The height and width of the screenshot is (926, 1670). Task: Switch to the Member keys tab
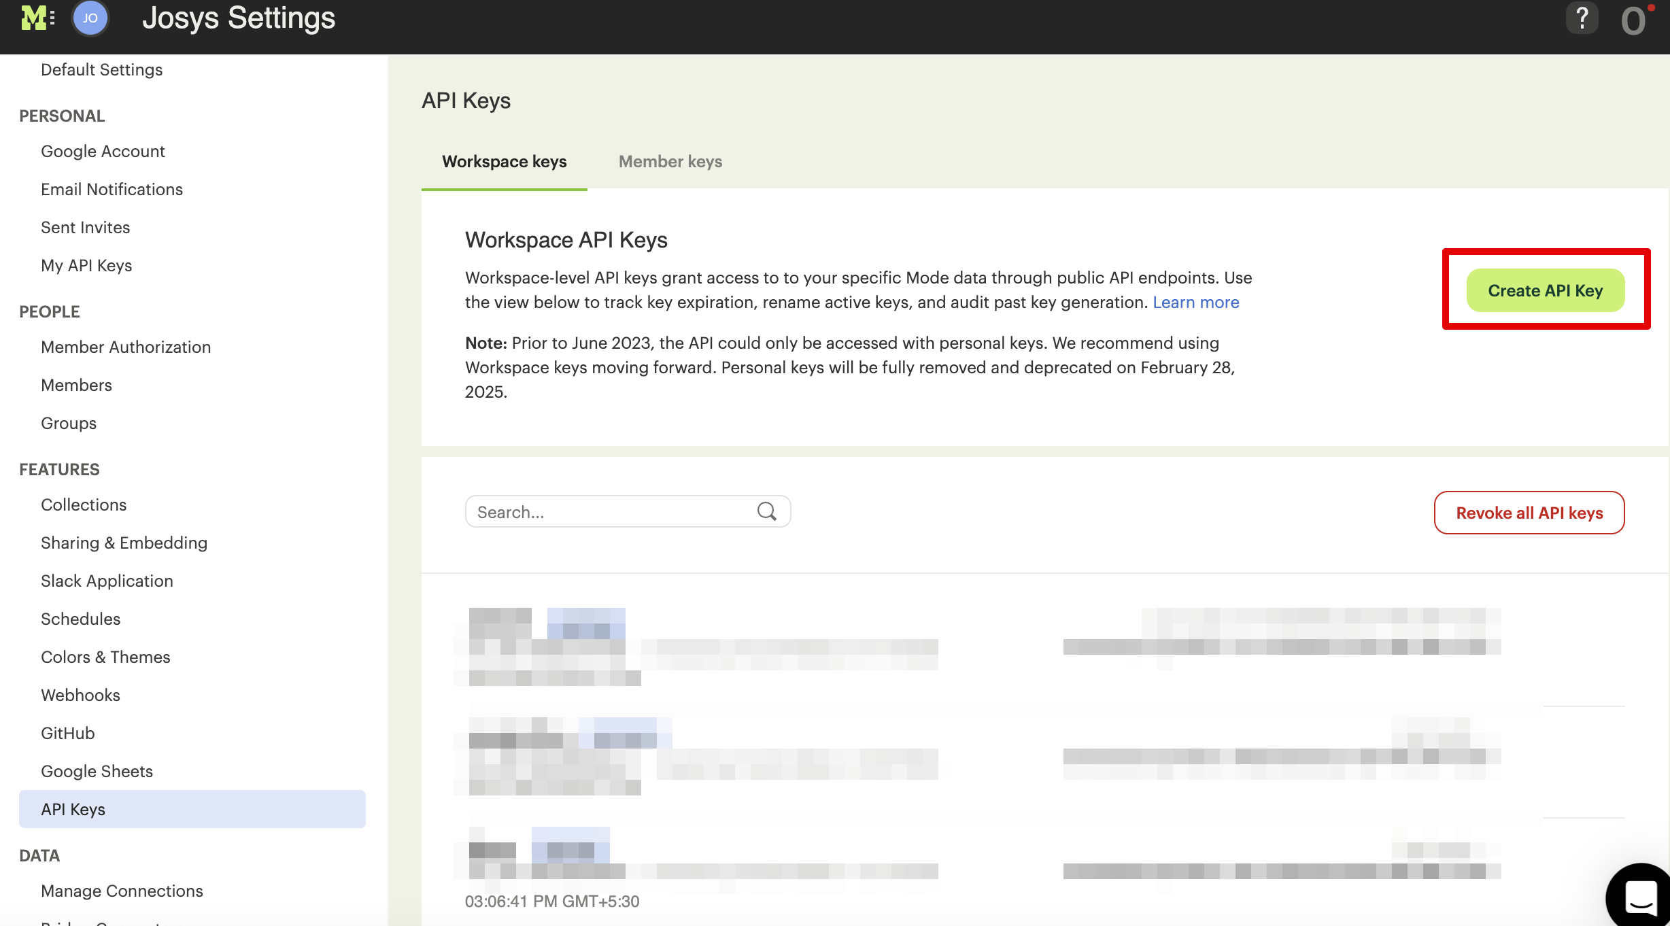point(670,162)
